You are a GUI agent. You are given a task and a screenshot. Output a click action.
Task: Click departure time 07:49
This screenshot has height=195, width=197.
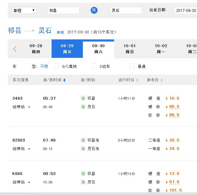[x=49, y=140]
